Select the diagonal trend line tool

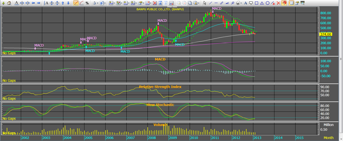point(211,3)
